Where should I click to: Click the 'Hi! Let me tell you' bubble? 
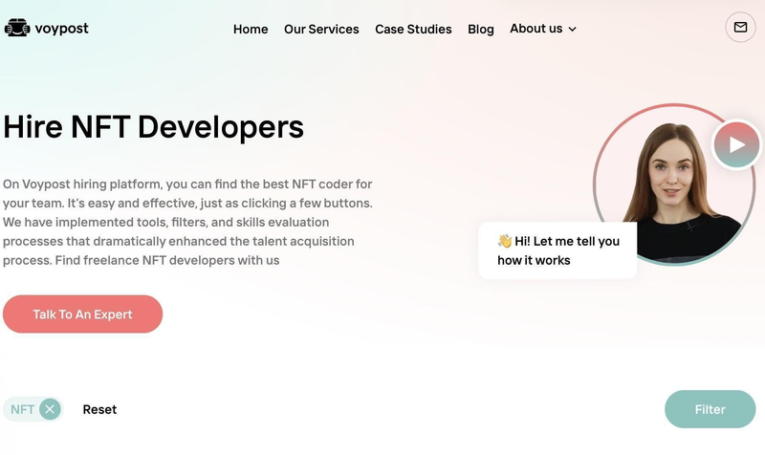tap(557, 250)
